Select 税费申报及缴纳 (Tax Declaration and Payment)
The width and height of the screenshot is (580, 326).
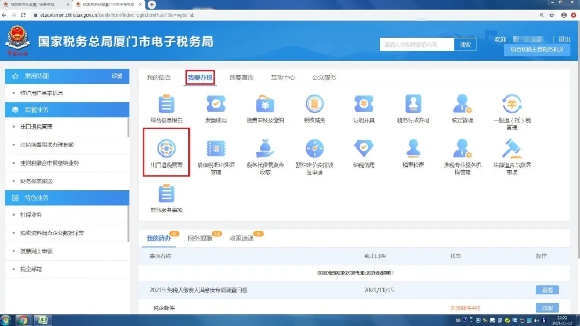265,108
